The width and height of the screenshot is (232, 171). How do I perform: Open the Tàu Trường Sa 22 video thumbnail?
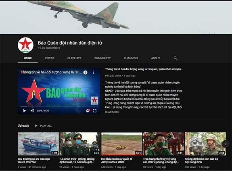coord(38,144)
